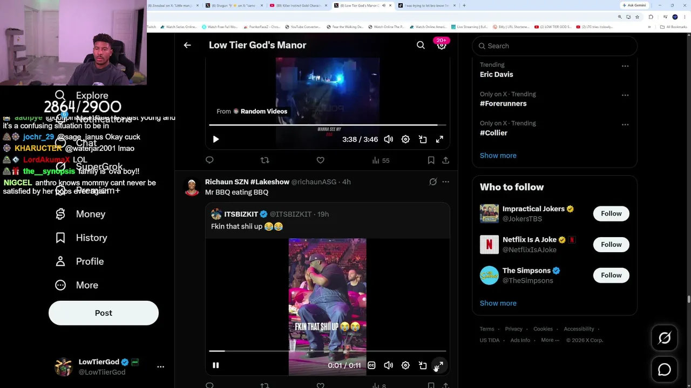691x388 pixels.
Task: Zoom page using the magnifier icon in address bar
Action: coord(620,17)
